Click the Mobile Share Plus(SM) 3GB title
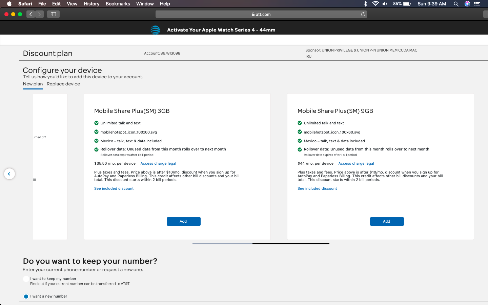The image size is (488, 305). pos(132,111)
